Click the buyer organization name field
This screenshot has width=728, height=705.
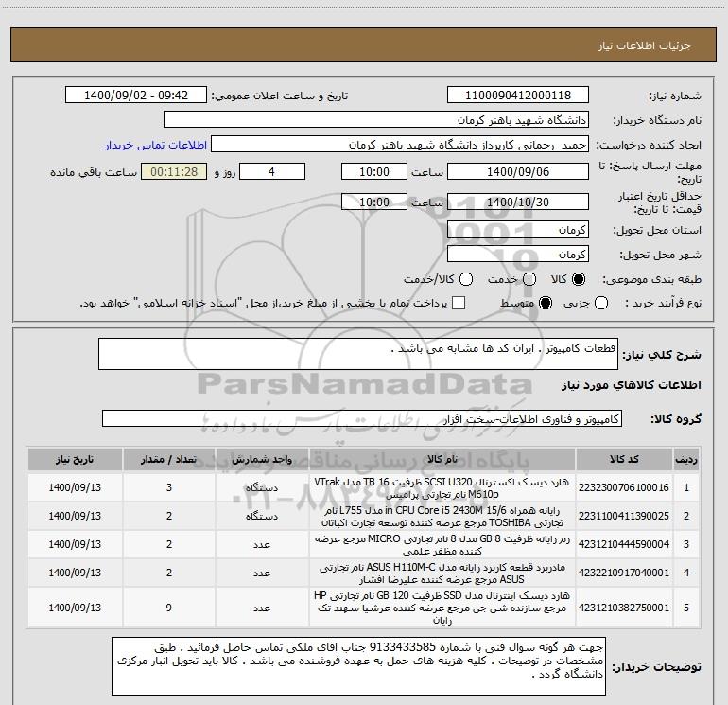[x=376, y=120]
